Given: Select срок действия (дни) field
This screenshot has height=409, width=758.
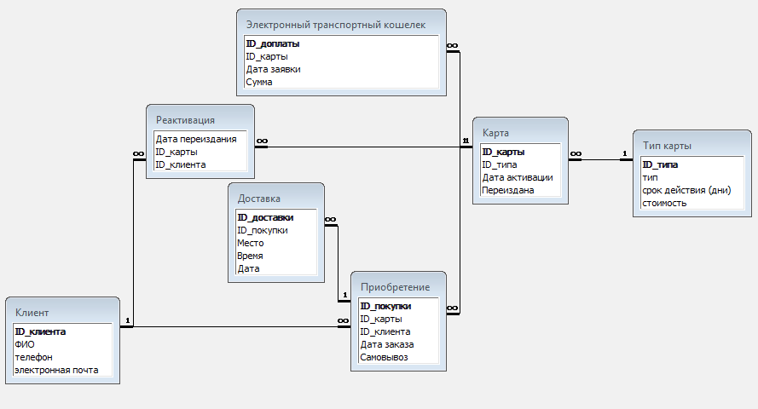Looking at the screenshot, I should pyautogui.click(x=686, y=190).
